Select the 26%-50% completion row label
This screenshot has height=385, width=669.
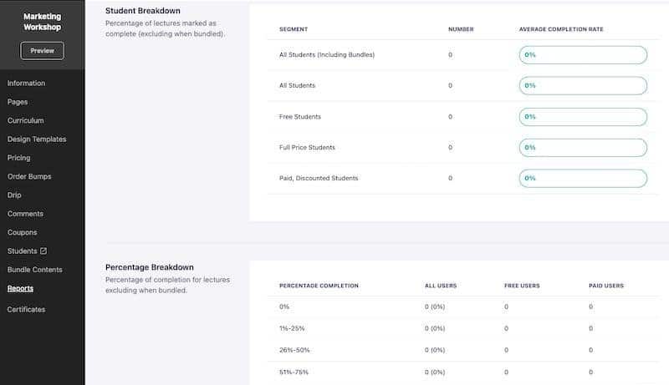(294, 350)
